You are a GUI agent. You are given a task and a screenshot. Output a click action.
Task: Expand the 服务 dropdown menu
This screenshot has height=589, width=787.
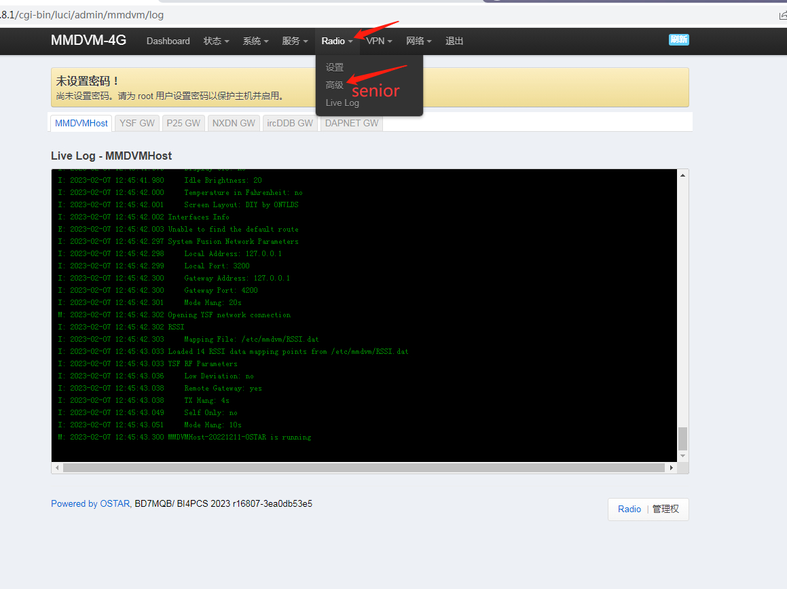coord(295,41)
